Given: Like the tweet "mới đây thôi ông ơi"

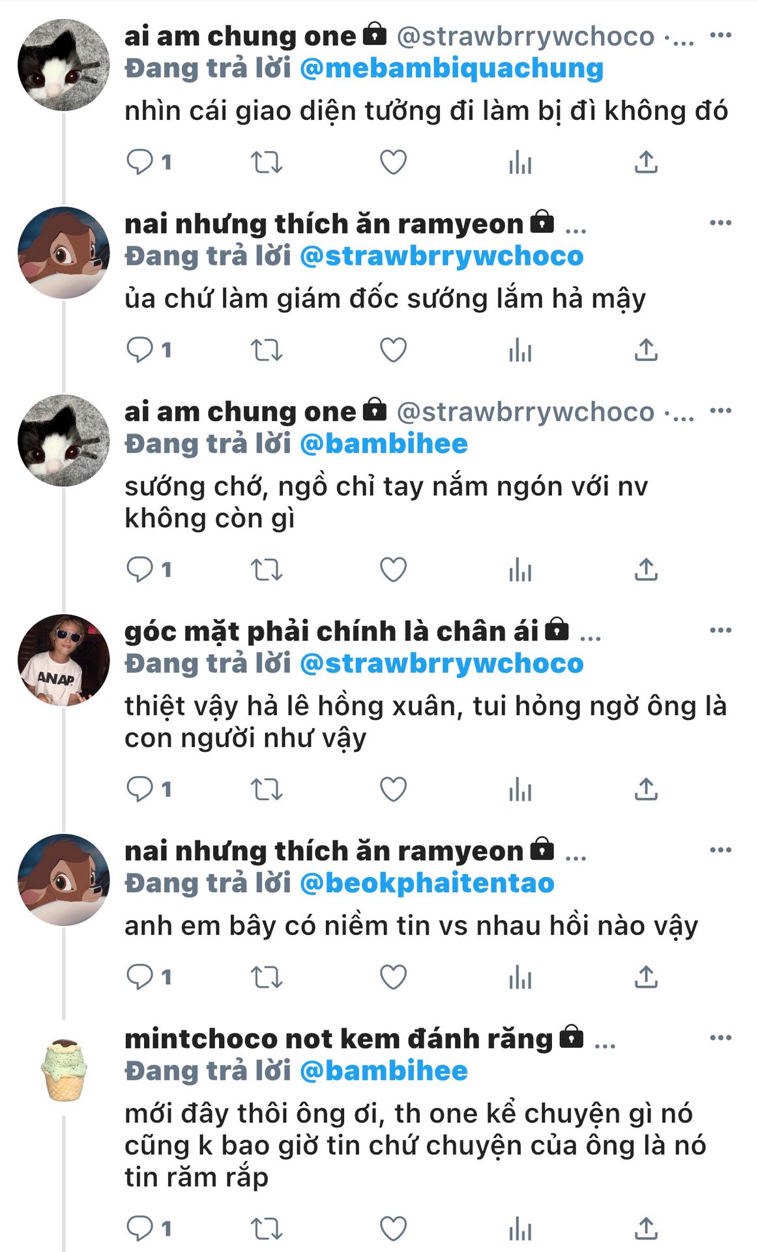Looking at the screenshot, I should (393, 1229).
